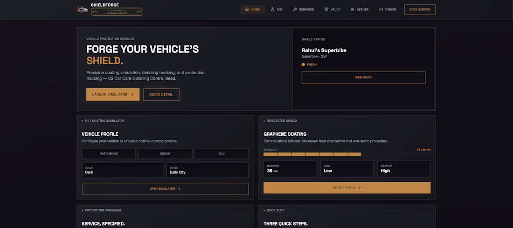Select the SUV vehicle type

click(222, 153)
